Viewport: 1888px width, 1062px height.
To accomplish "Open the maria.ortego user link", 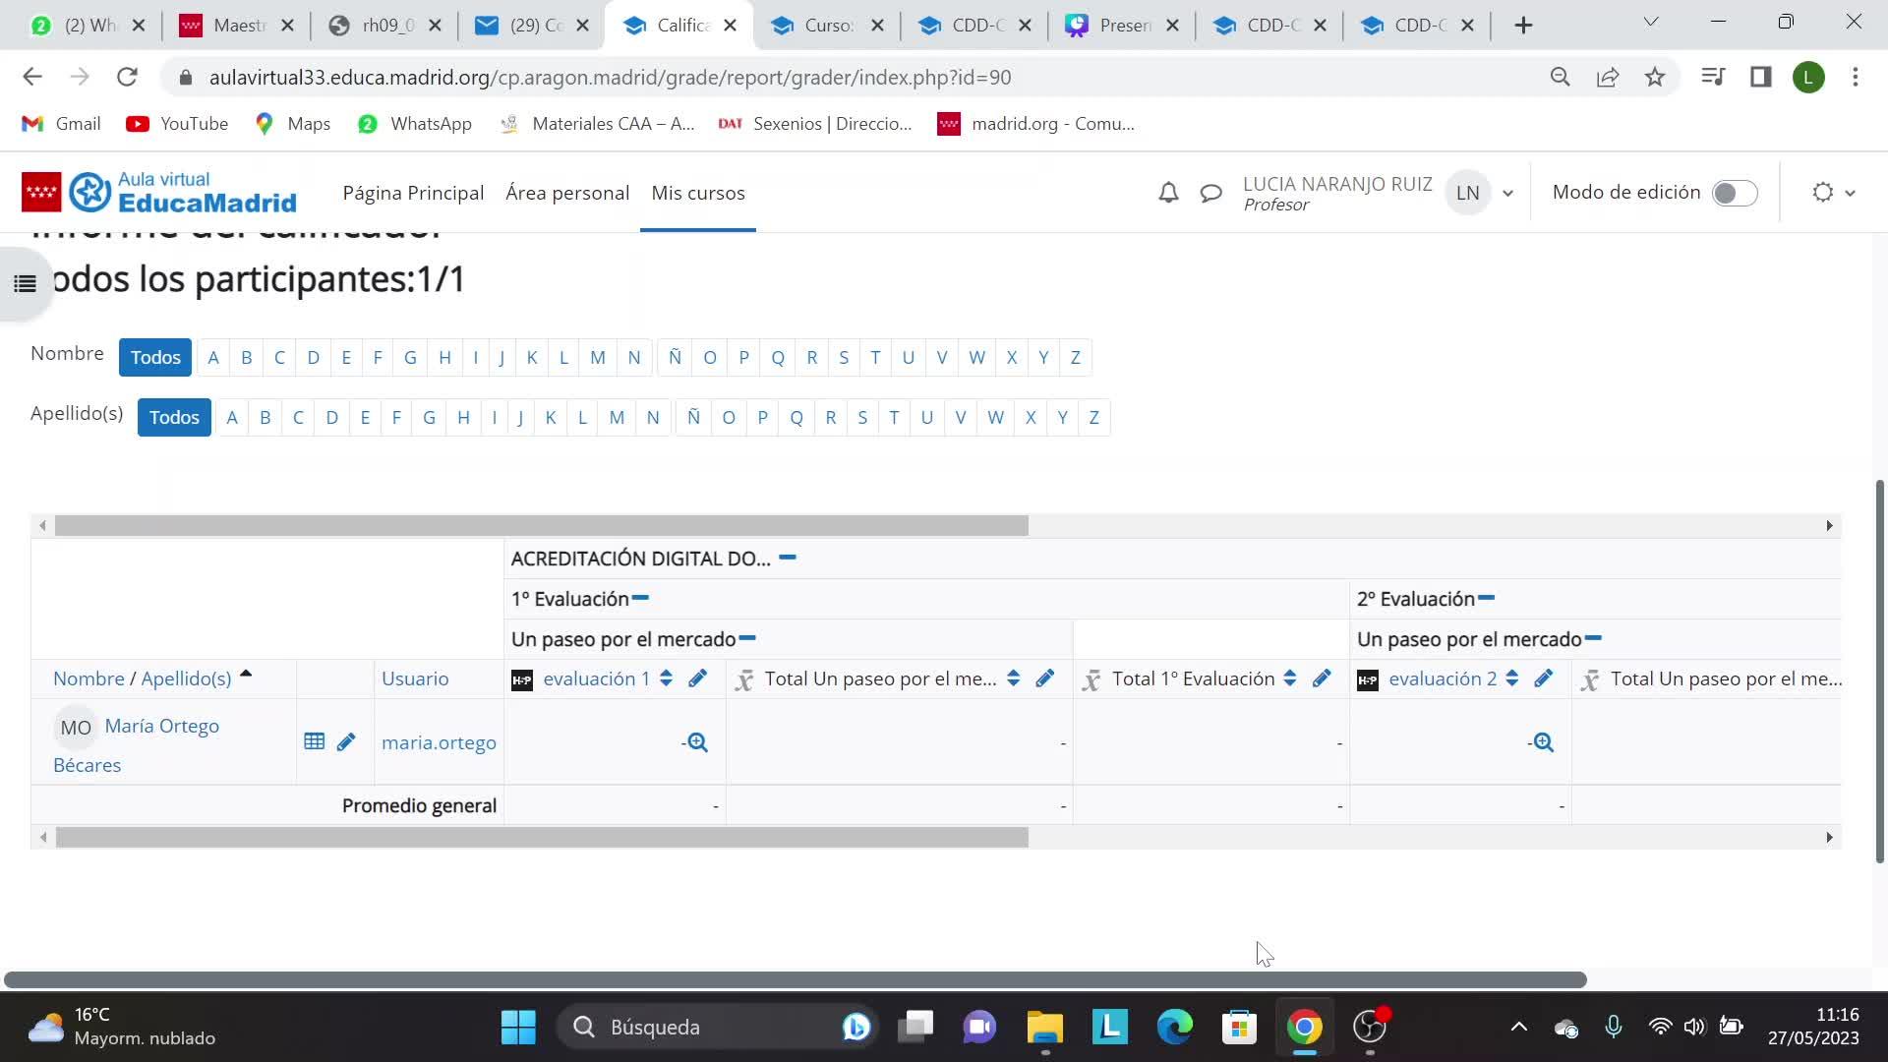I will [x=439, y=742].
